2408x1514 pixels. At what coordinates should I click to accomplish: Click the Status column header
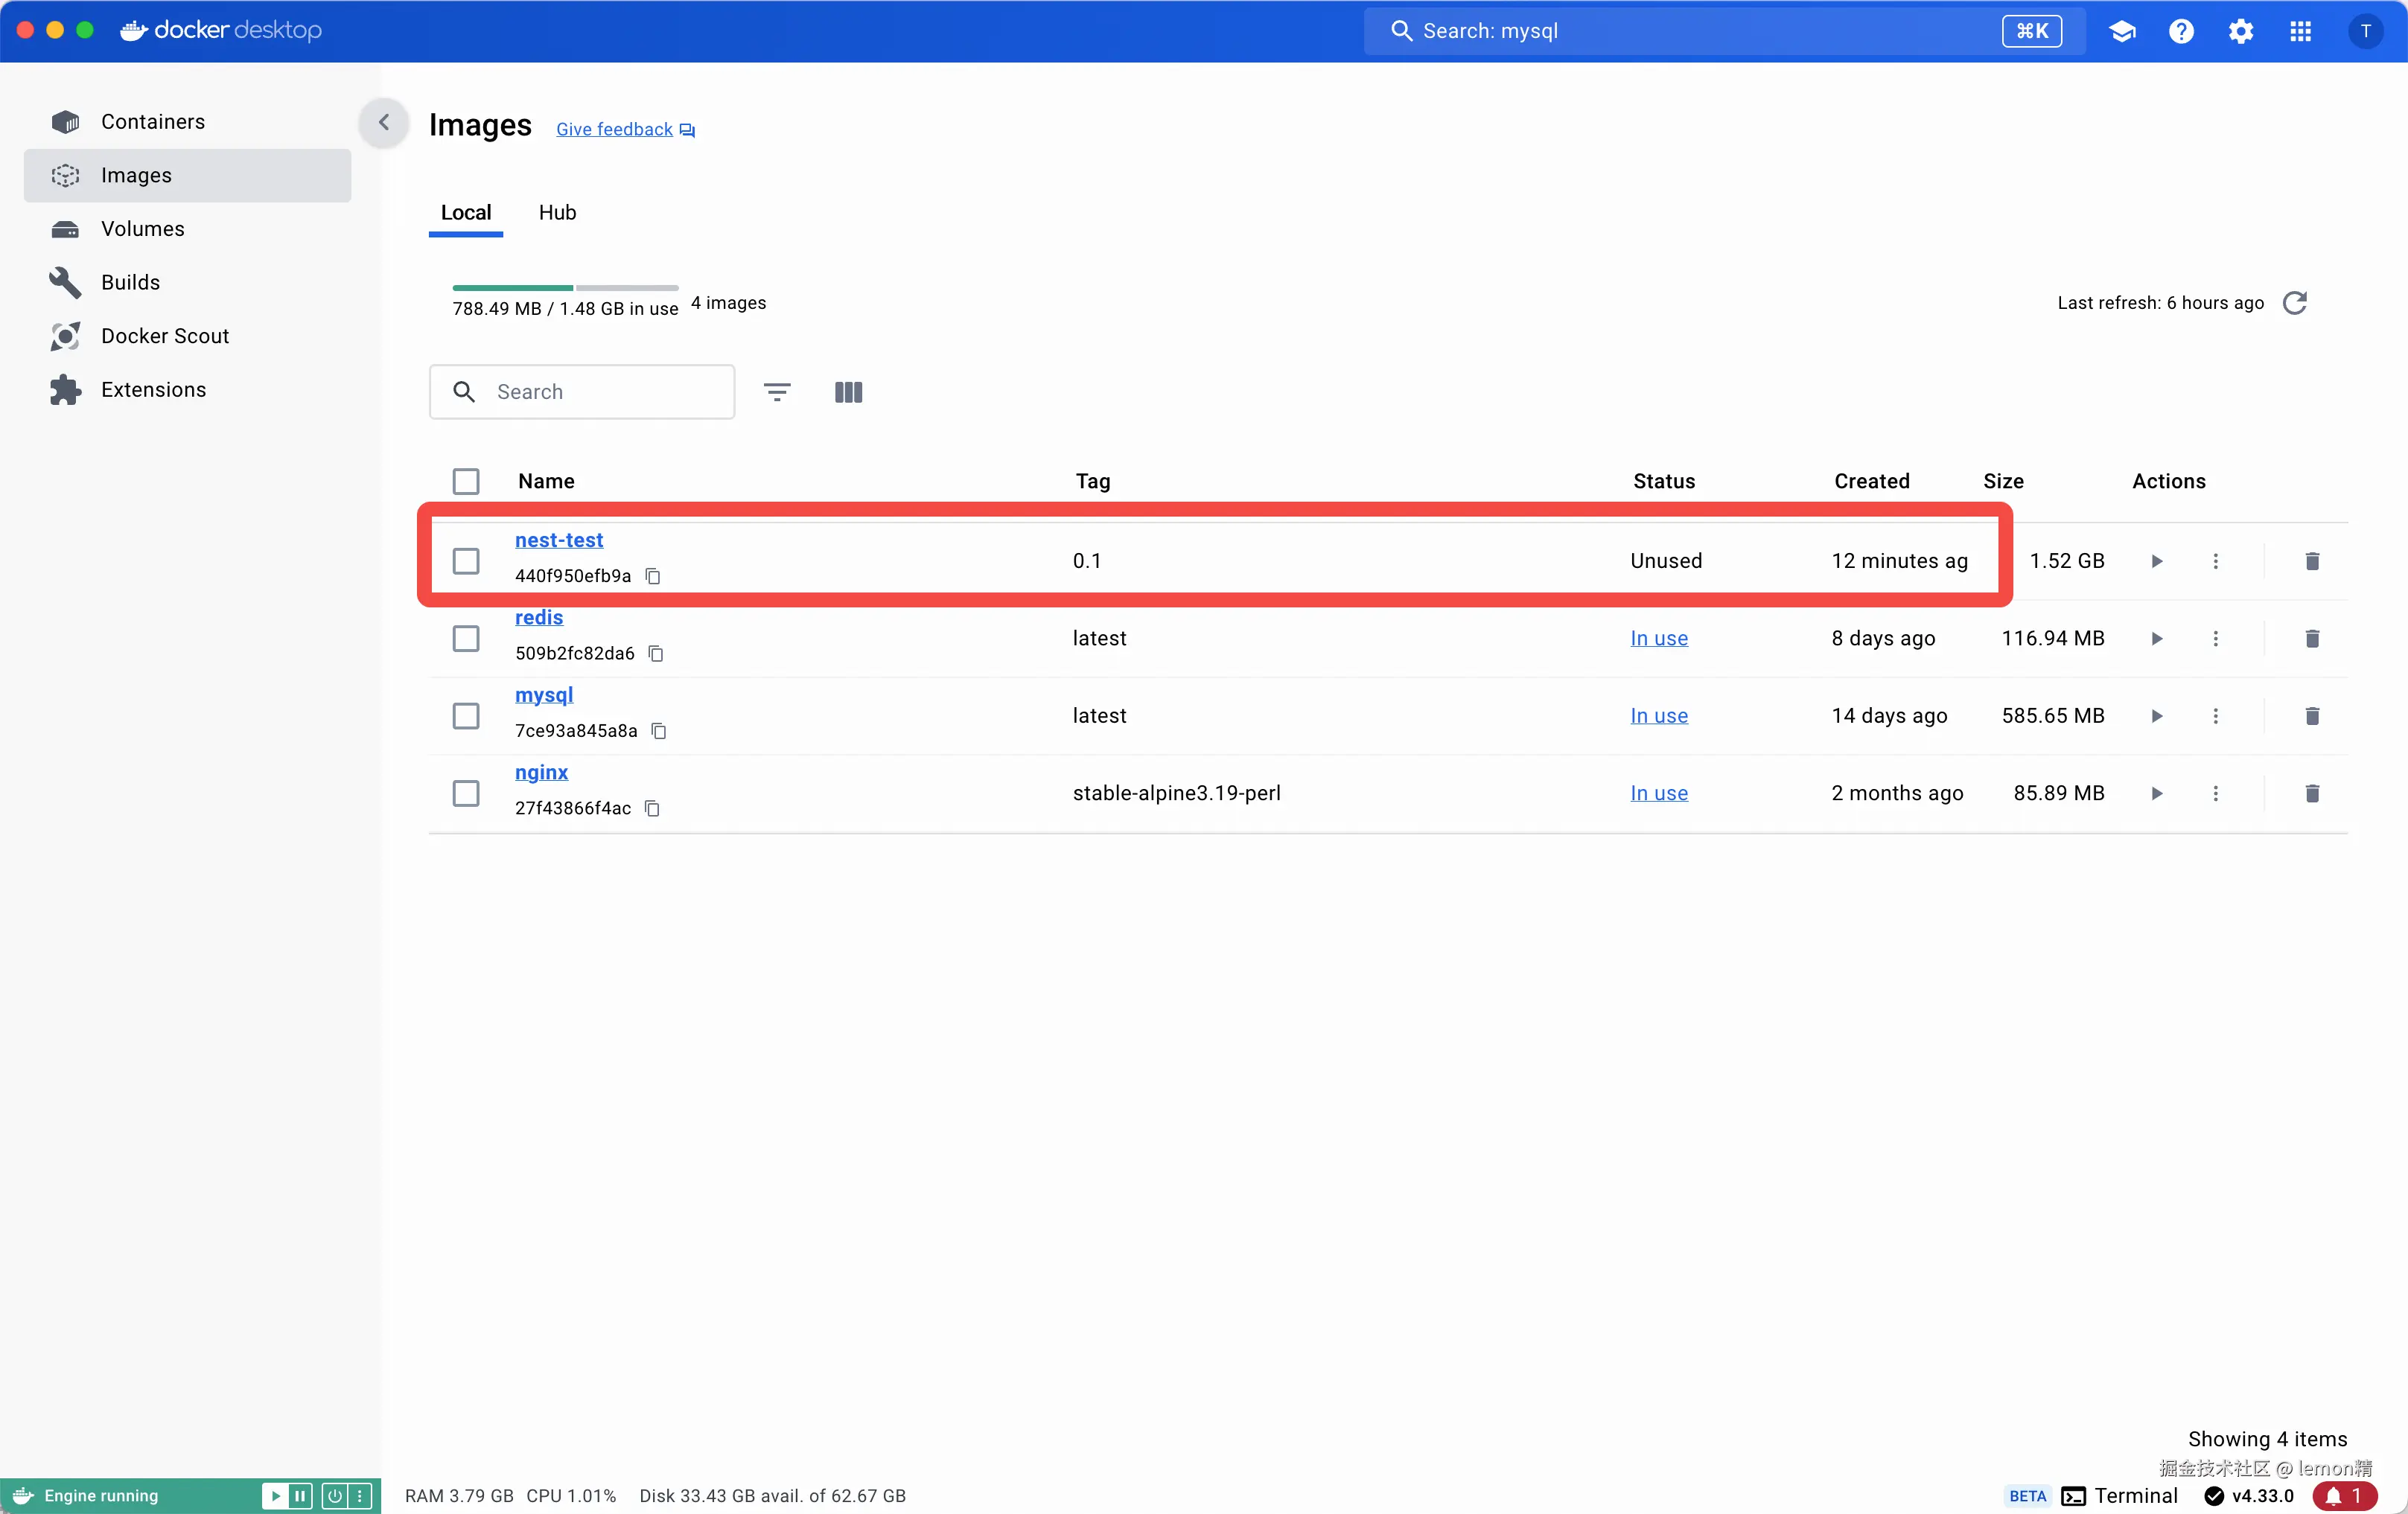coord(1664,481)
